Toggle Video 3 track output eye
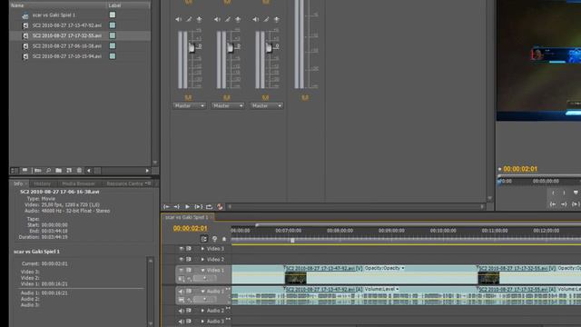The width and height of the screenshot is (581, 327). (182, 249)
